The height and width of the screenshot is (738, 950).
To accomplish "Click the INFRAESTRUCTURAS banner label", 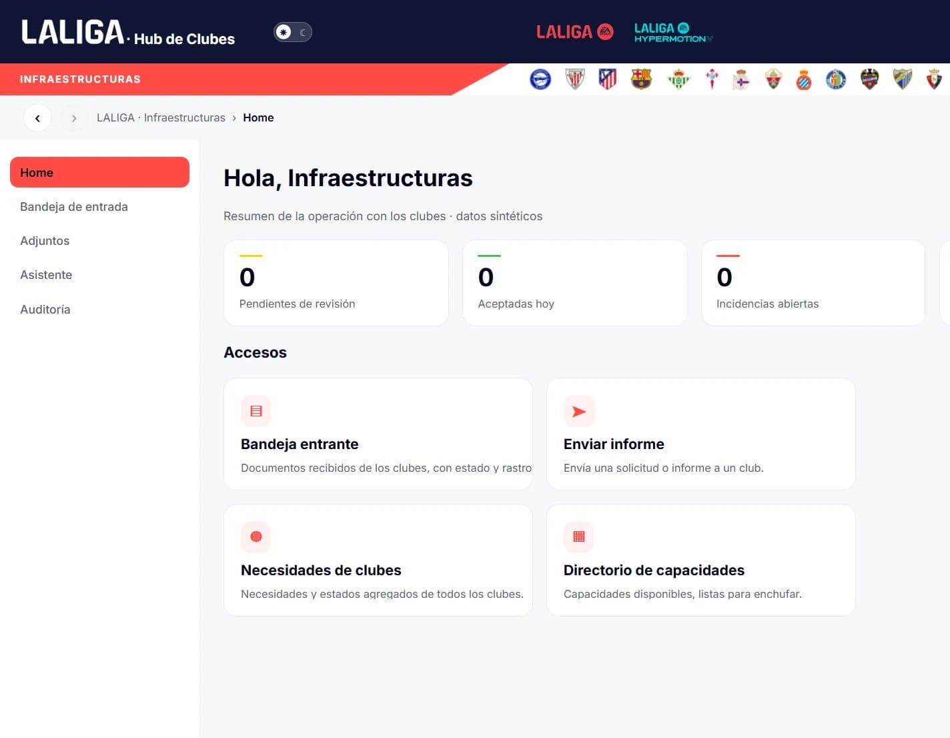I will (x=80, y=79).
